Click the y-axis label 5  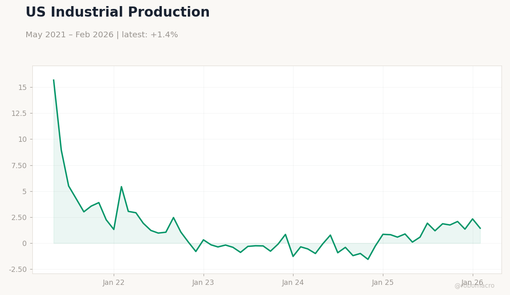click(x=24, y=191)
